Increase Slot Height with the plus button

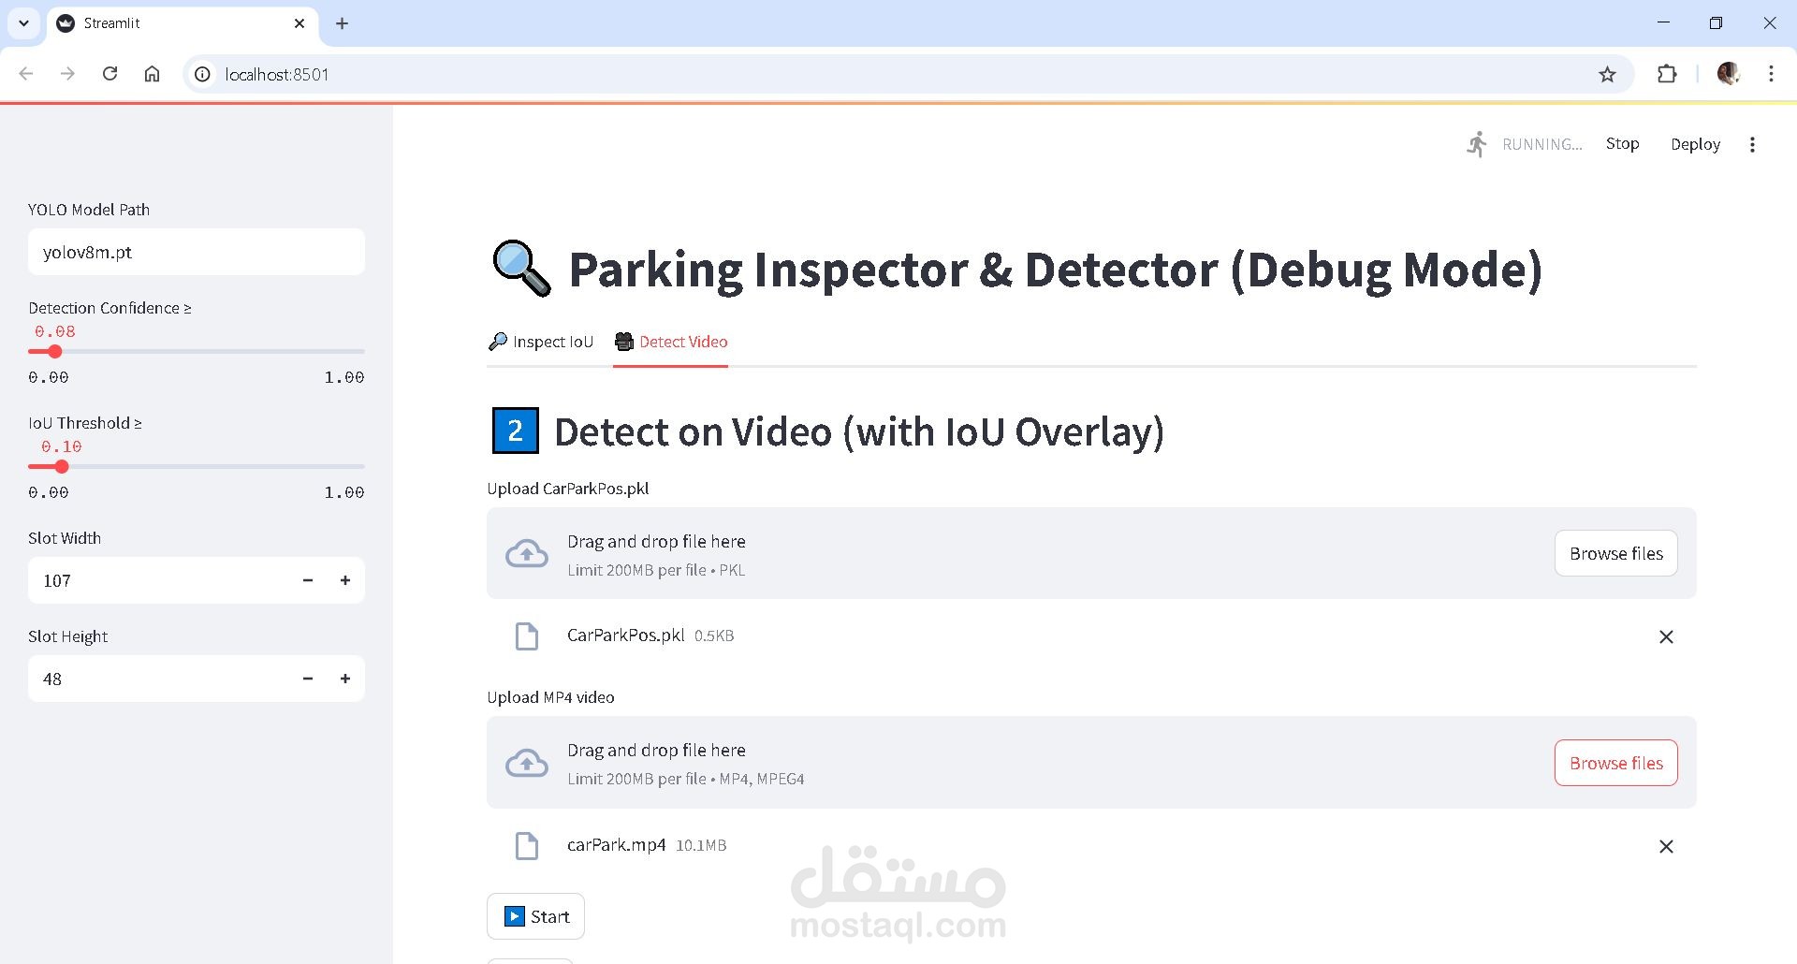tap(345, 679)
